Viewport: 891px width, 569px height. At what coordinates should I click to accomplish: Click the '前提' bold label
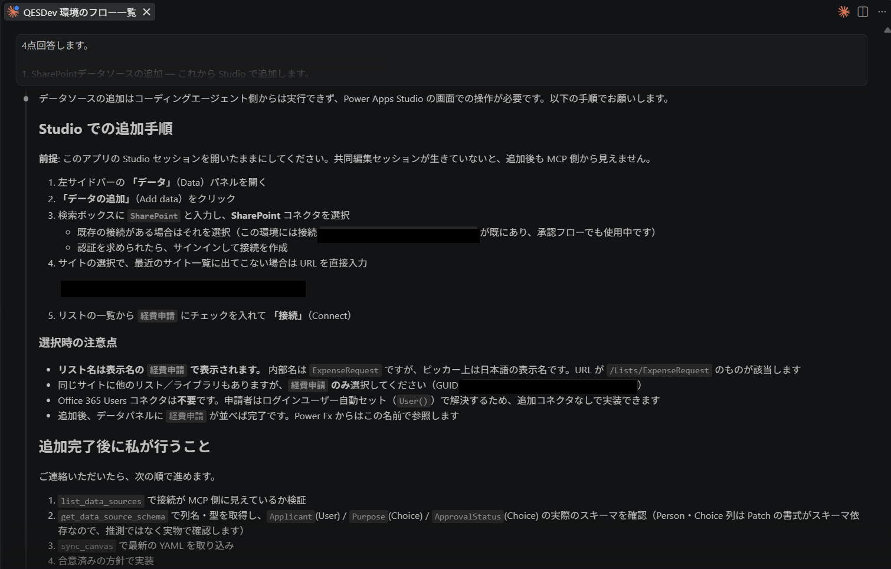click(48, 159)
